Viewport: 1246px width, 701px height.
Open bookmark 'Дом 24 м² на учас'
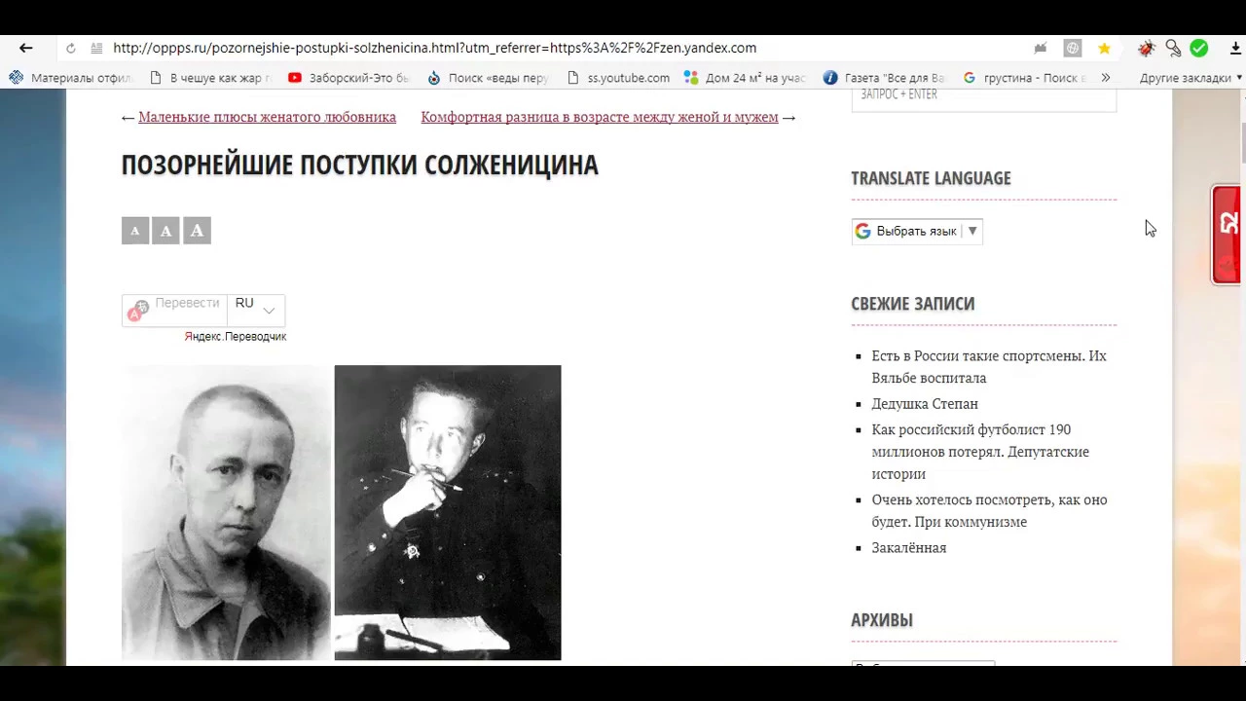point(746,78)
